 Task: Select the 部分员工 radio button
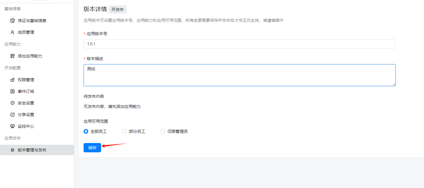(124, 131)
